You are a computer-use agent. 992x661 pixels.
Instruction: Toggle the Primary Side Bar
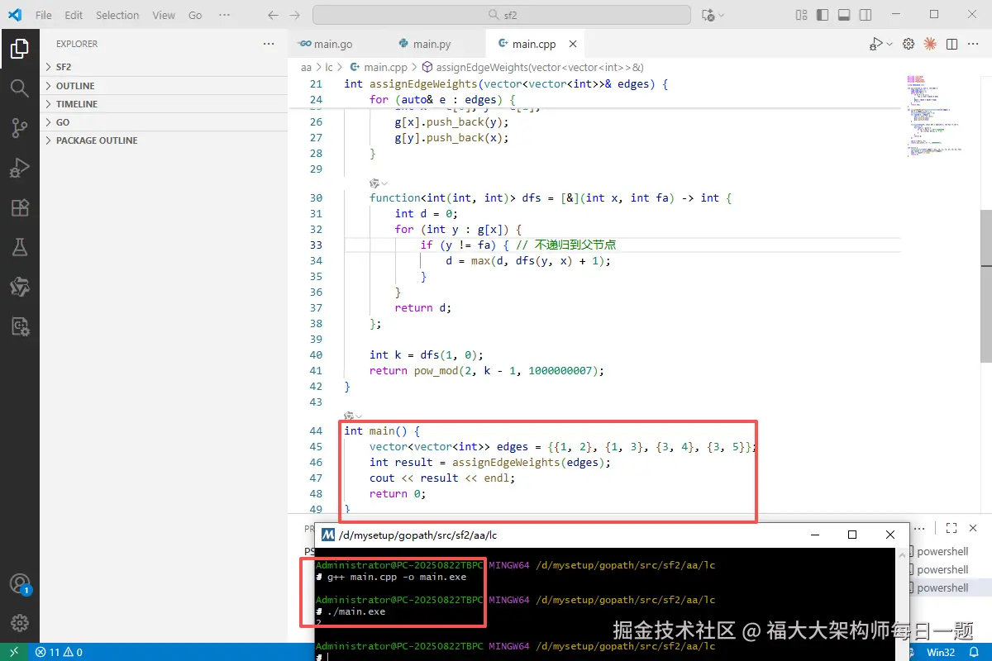coord(822,15)
